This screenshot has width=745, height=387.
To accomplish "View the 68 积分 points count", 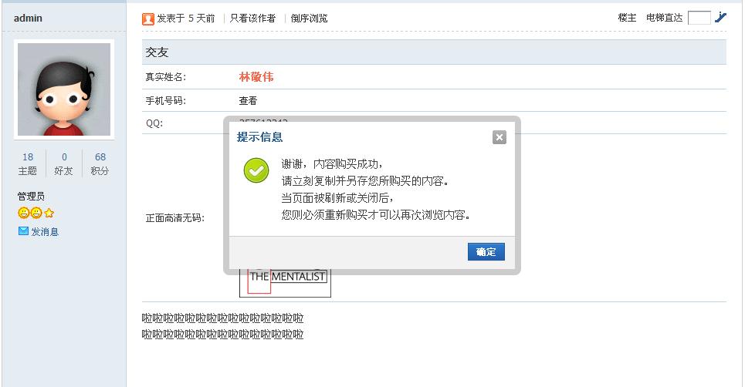I will [x=100, y=163].
